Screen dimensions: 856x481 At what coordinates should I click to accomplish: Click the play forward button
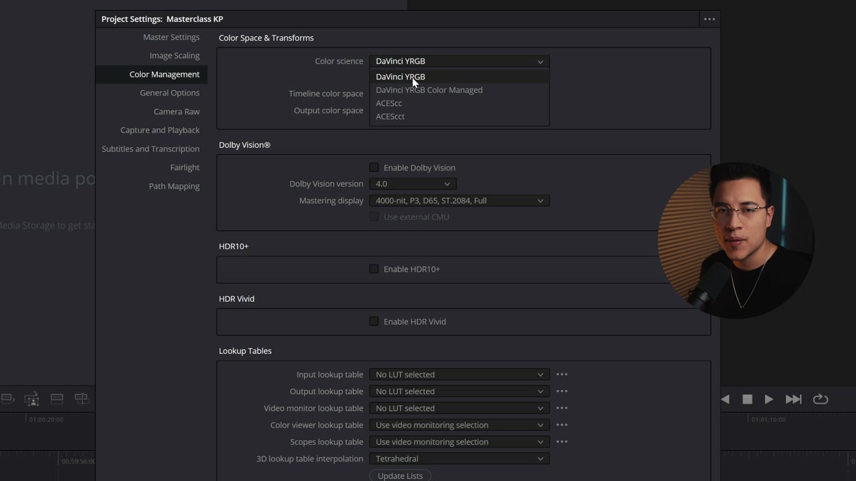[x=769, y=399]
